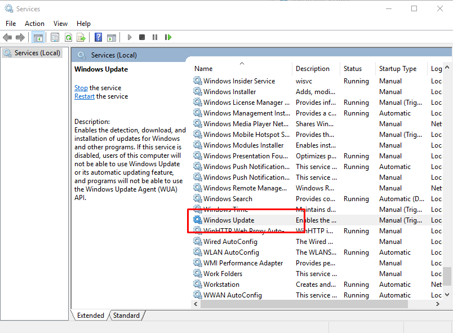This screenshot has height=333, width=453.
Task: Click the Refresh toolbar icon
Action: 68,37
